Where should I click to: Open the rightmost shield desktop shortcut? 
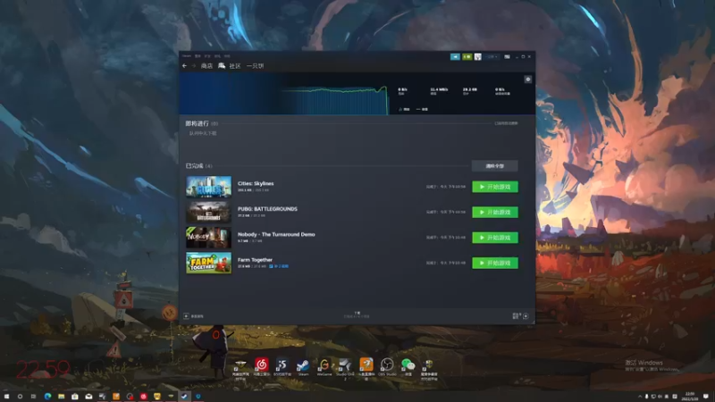point(429,369)
